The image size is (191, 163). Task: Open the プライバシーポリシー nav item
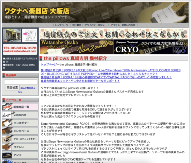click(95, 25)
